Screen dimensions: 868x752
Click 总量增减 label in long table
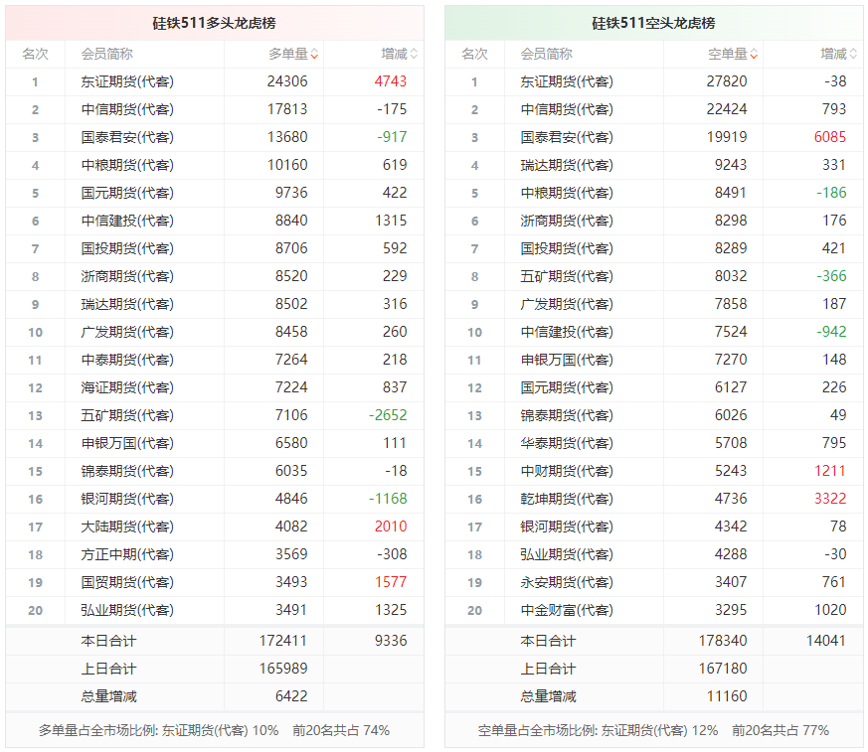[108, 696]
